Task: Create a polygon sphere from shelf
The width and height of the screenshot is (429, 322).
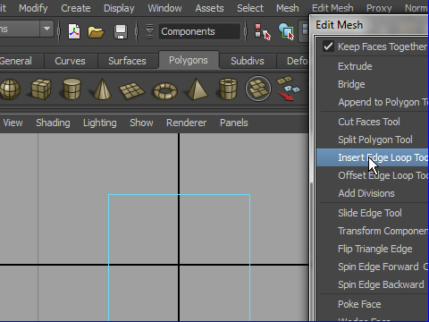Action: [10, 89]
